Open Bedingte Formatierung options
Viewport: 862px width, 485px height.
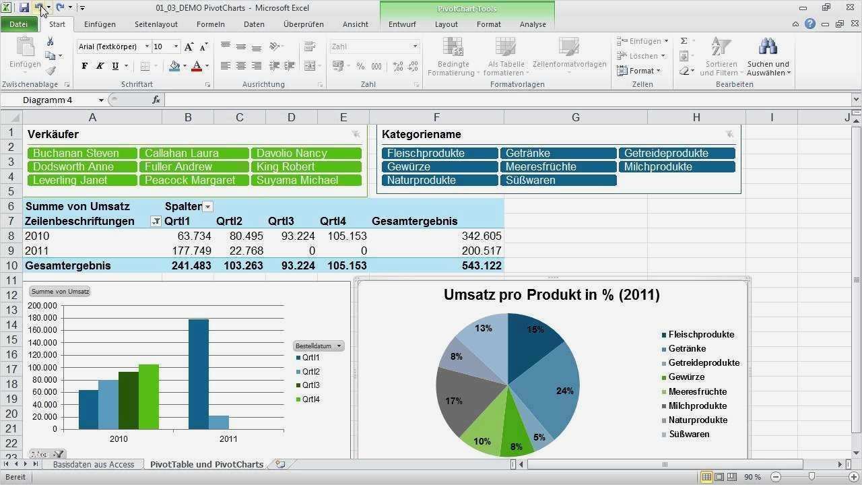click(453, 57)
